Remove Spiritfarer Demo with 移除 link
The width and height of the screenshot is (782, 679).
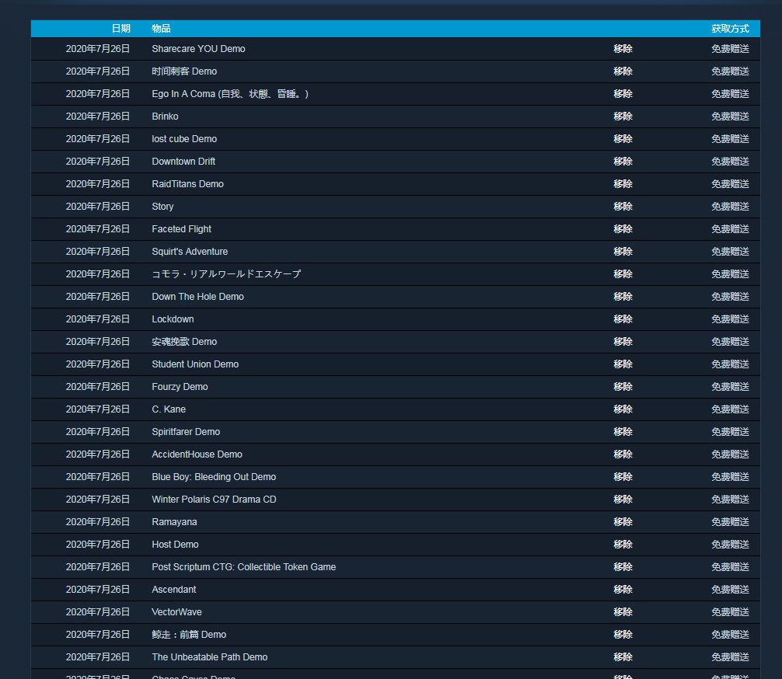pyautogui.click(x=623, y=432)
